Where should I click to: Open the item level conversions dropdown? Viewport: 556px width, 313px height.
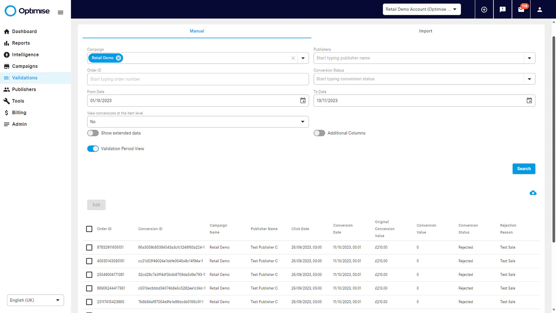point(198,122)
